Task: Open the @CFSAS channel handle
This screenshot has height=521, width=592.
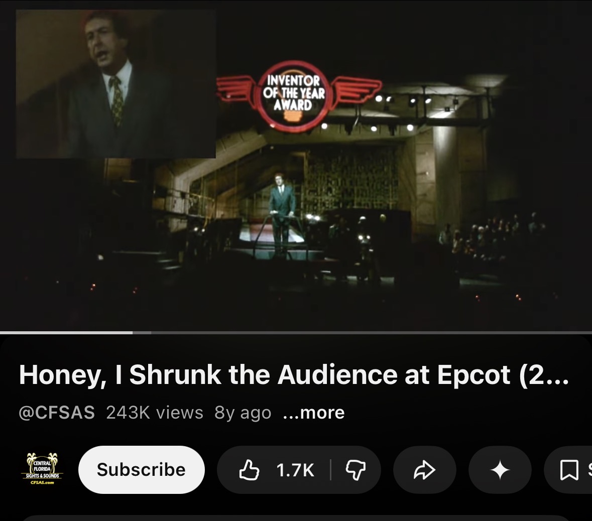Action: coord(57,412)
